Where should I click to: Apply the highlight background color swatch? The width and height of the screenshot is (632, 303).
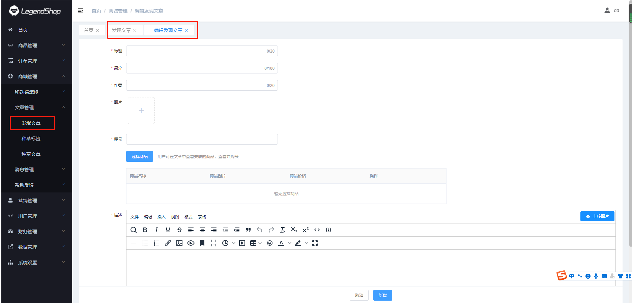point(298,243)
